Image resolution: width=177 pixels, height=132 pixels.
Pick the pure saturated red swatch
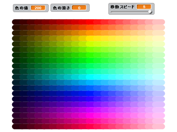[x=90, y=22]
